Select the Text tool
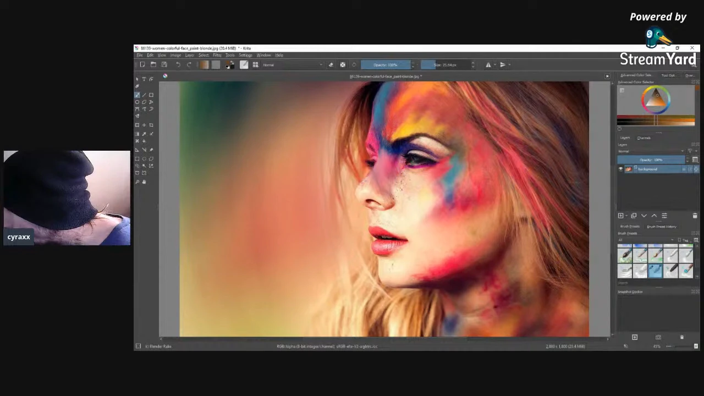This screenshot has height=396, width=704. pos(144,79)
